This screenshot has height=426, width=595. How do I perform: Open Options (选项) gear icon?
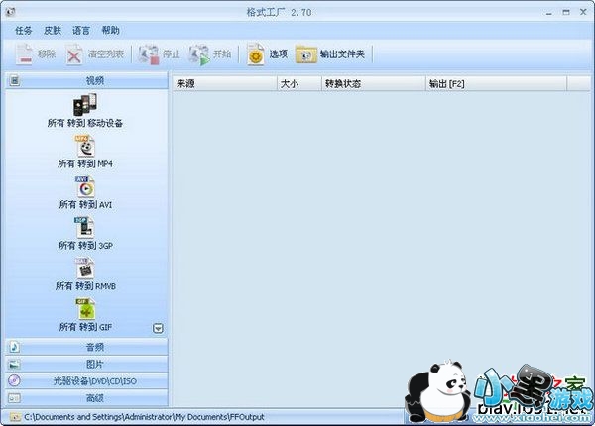tap(256, 54)
